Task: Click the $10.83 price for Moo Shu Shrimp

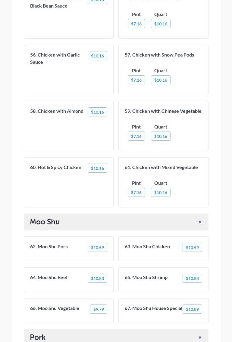Action: pos(192,278)
